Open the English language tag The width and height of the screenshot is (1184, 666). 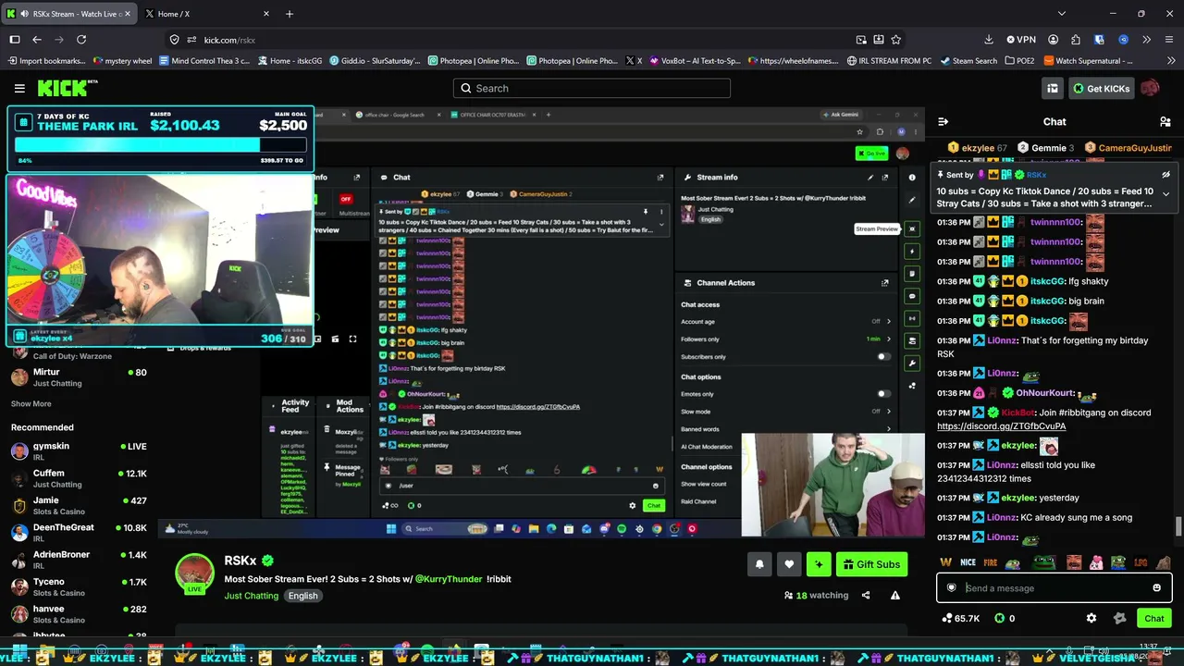302,596
